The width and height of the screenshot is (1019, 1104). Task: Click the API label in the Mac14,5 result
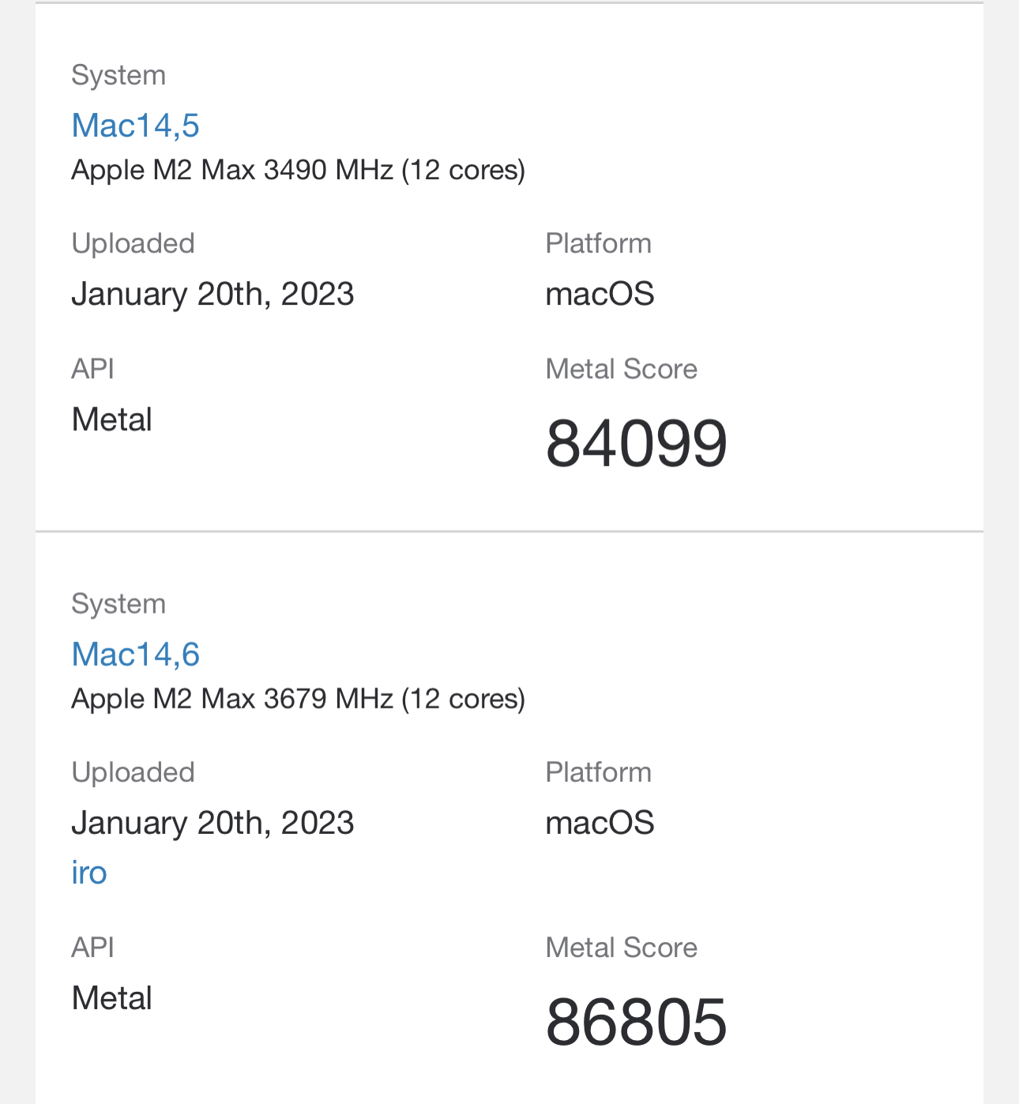click(x=92, y=369)
